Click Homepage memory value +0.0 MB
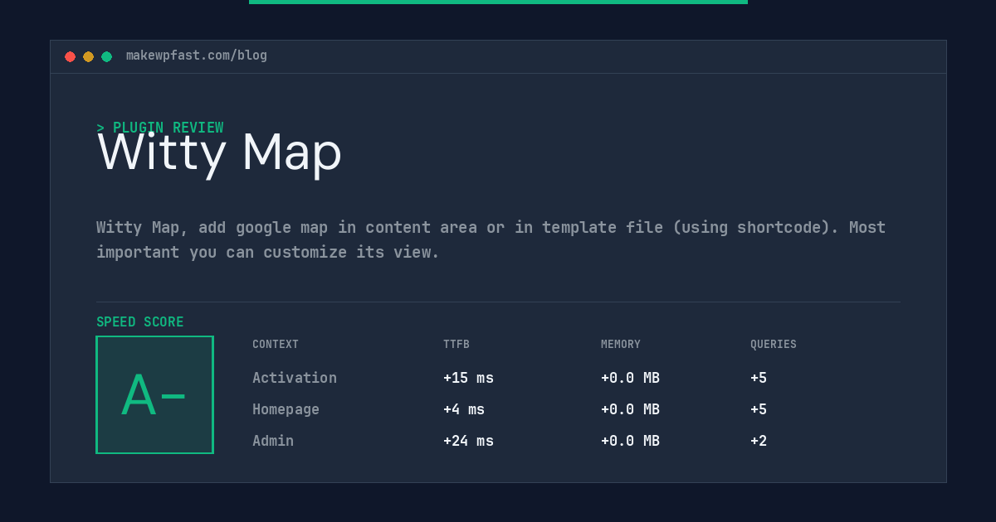This screenshot has width=996, height=522. pos(630,409)
